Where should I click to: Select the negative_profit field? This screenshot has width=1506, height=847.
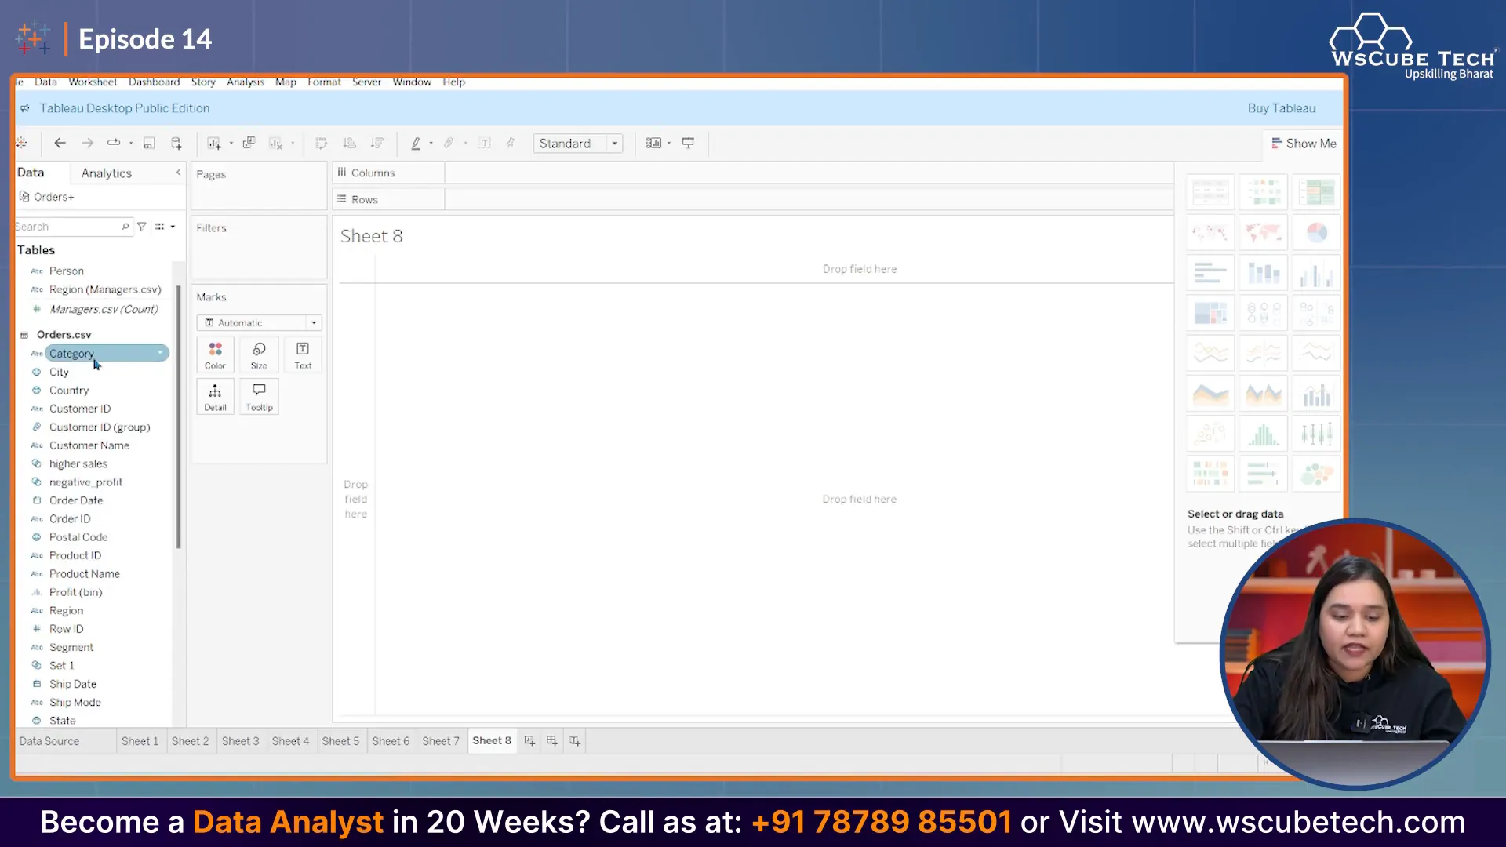[85, 482]
